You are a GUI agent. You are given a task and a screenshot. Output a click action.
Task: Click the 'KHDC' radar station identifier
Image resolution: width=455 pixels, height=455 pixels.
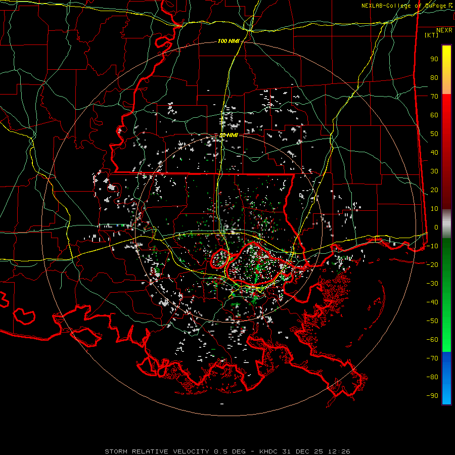[x=268, y=451]
